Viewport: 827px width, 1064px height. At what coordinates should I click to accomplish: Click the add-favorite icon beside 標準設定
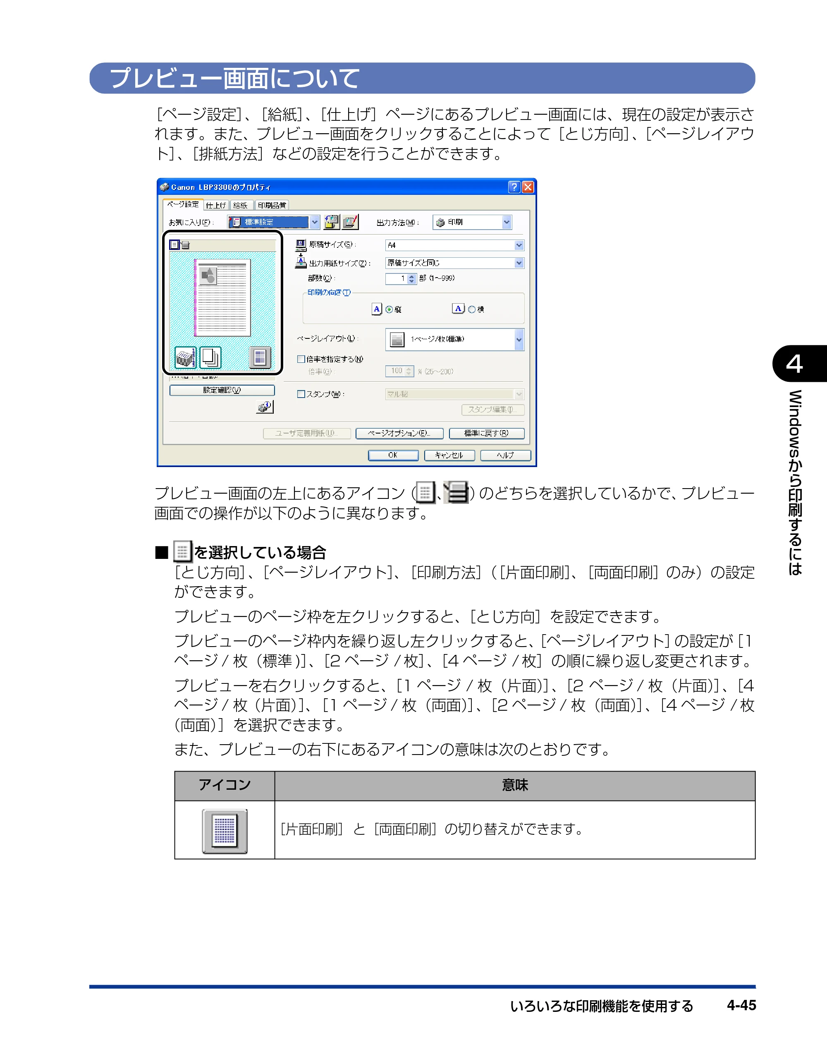[332, 222]
